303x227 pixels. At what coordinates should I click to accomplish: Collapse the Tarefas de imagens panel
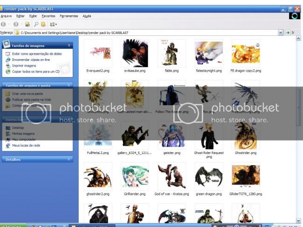click(x=69, y=45)
